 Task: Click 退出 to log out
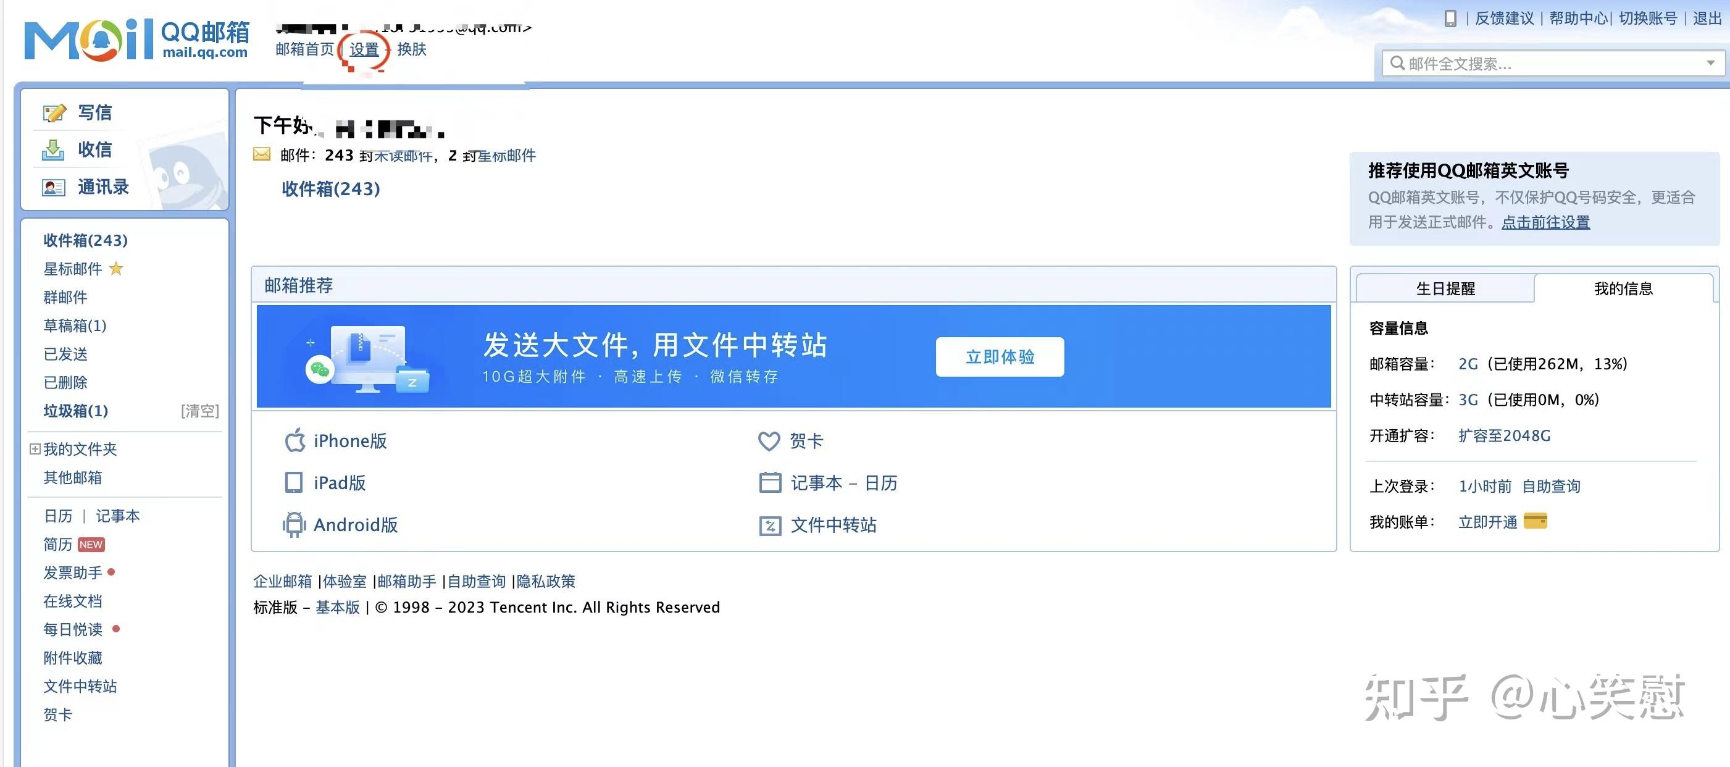[1707, 18]
